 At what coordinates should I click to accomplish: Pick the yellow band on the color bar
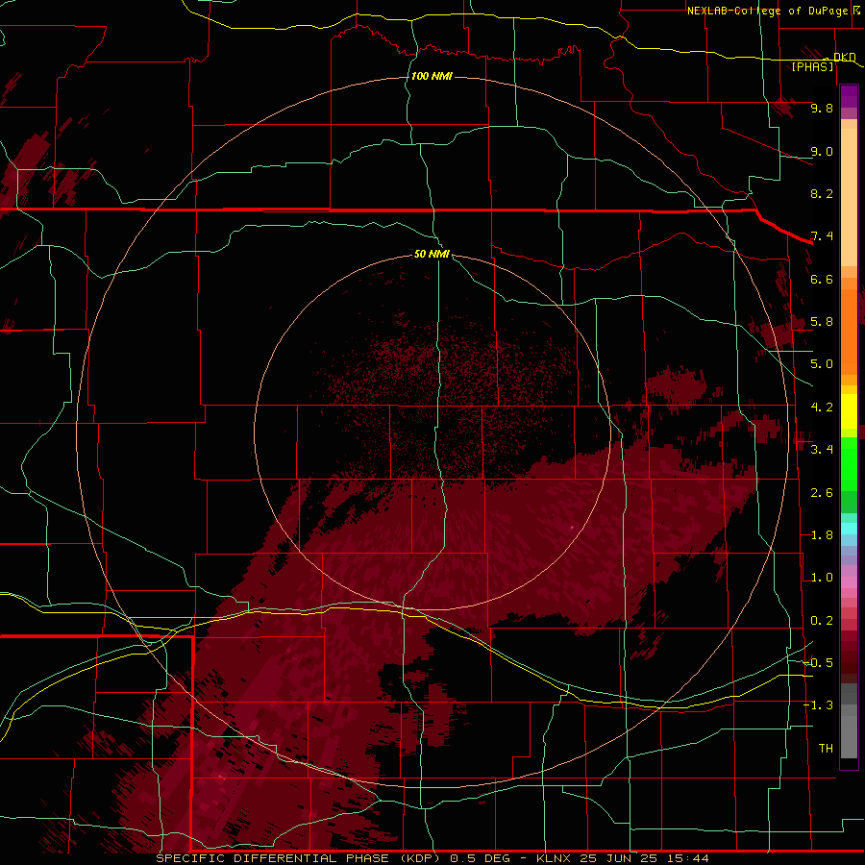849,410
